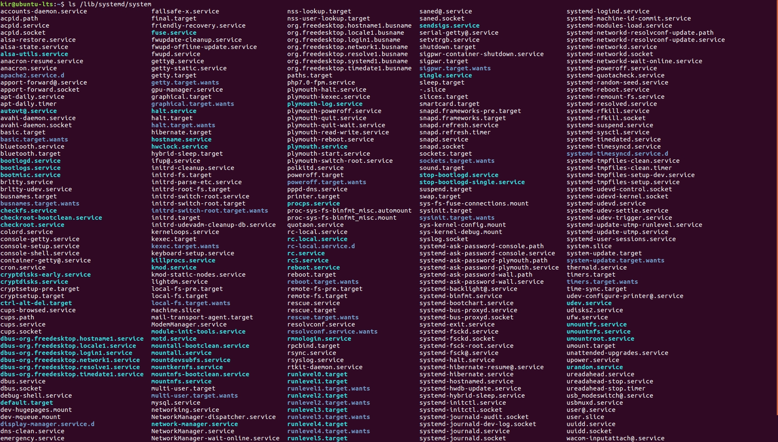Click rc-local.service.d directory name
778x442 pixels.
point(321,246)
